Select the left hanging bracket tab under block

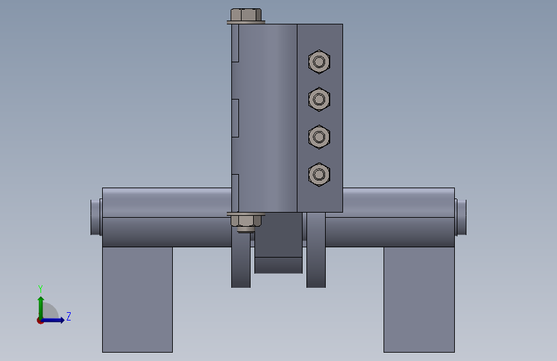(241, 260)
